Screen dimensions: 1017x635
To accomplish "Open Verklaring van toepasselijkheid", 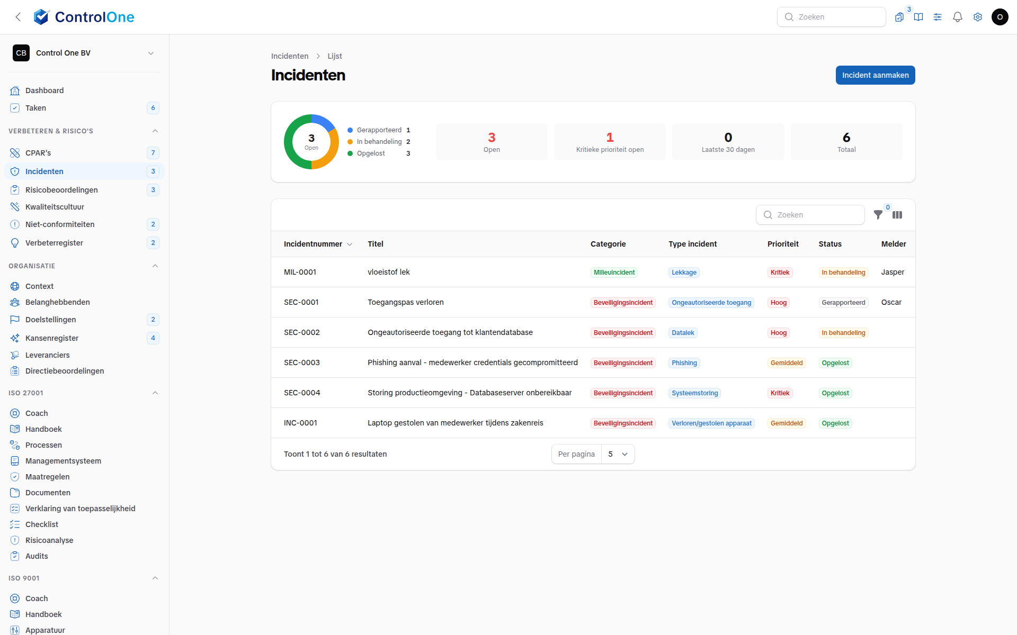I will [x=85, y=509].
